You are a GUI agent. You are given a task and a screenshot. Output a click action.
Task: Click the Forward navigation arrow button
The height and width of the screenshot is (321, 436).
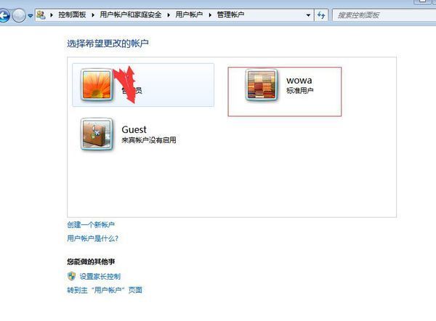point(19,15)
